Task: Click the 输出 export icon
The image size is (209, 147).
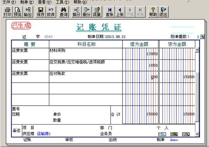Action: (28, 12)
